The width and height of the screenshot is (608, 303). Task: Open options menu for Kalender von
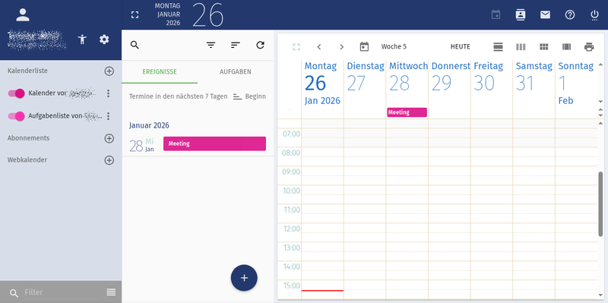point(109,93)
